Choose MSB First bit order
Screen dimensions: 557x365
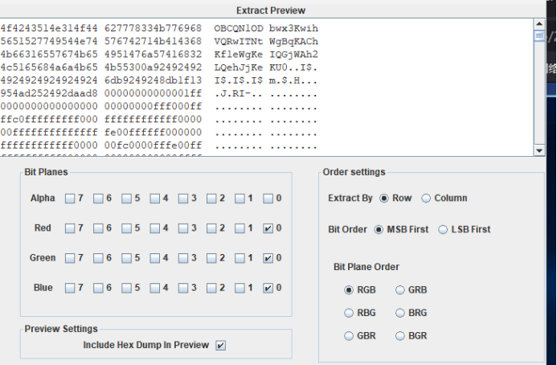tap(379, 230)
